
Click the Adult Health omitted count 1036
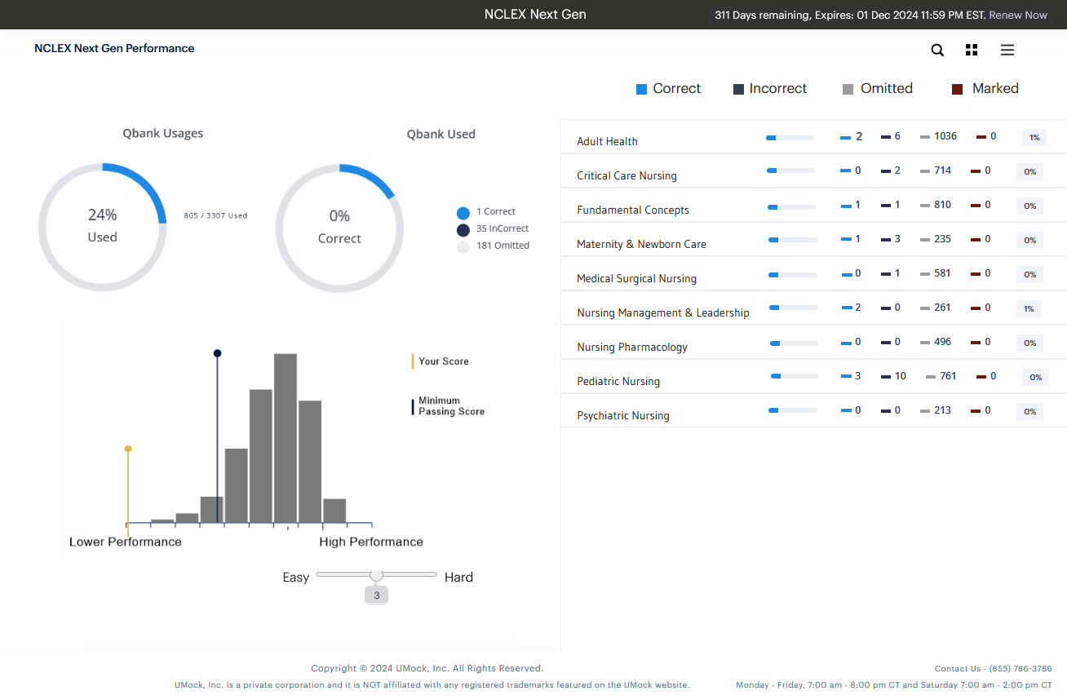(945, 136)
